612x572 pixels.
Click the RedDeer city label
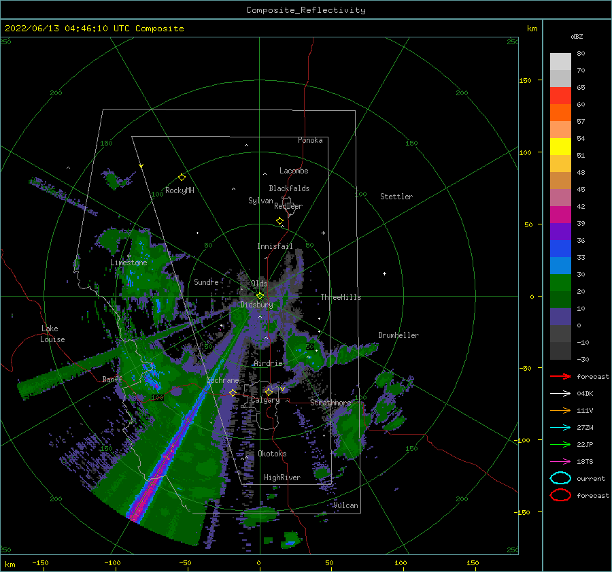click(288, 206)
